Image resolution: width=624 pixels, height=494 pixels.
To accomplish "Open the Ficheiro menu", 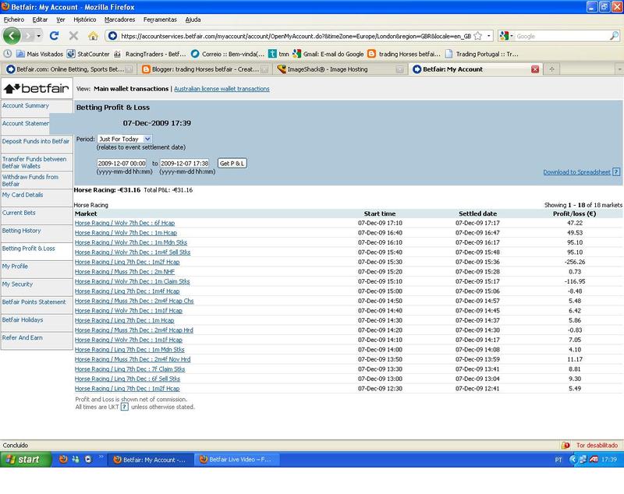I will pos(14,19).
